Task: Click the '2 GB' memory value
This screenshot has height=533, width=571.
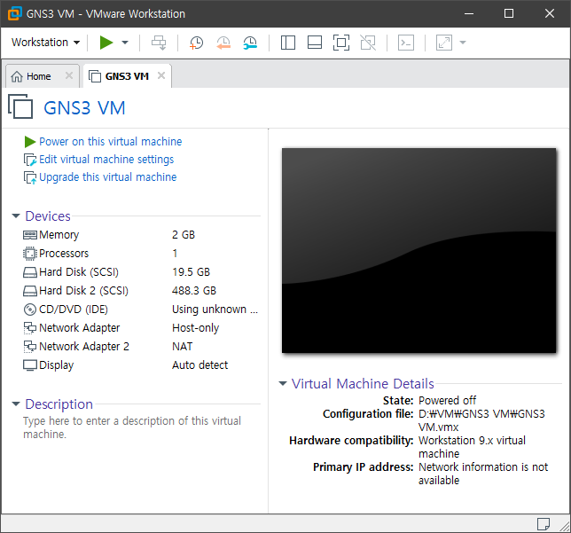Action: click(184, 235)
